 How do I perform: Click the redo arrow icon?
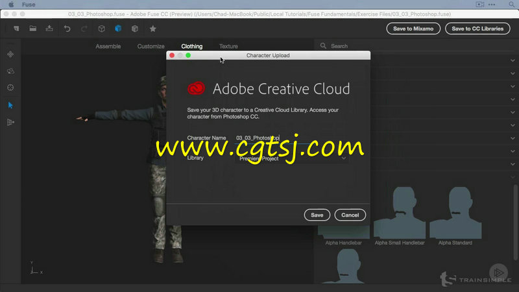(x=84, y=29)
